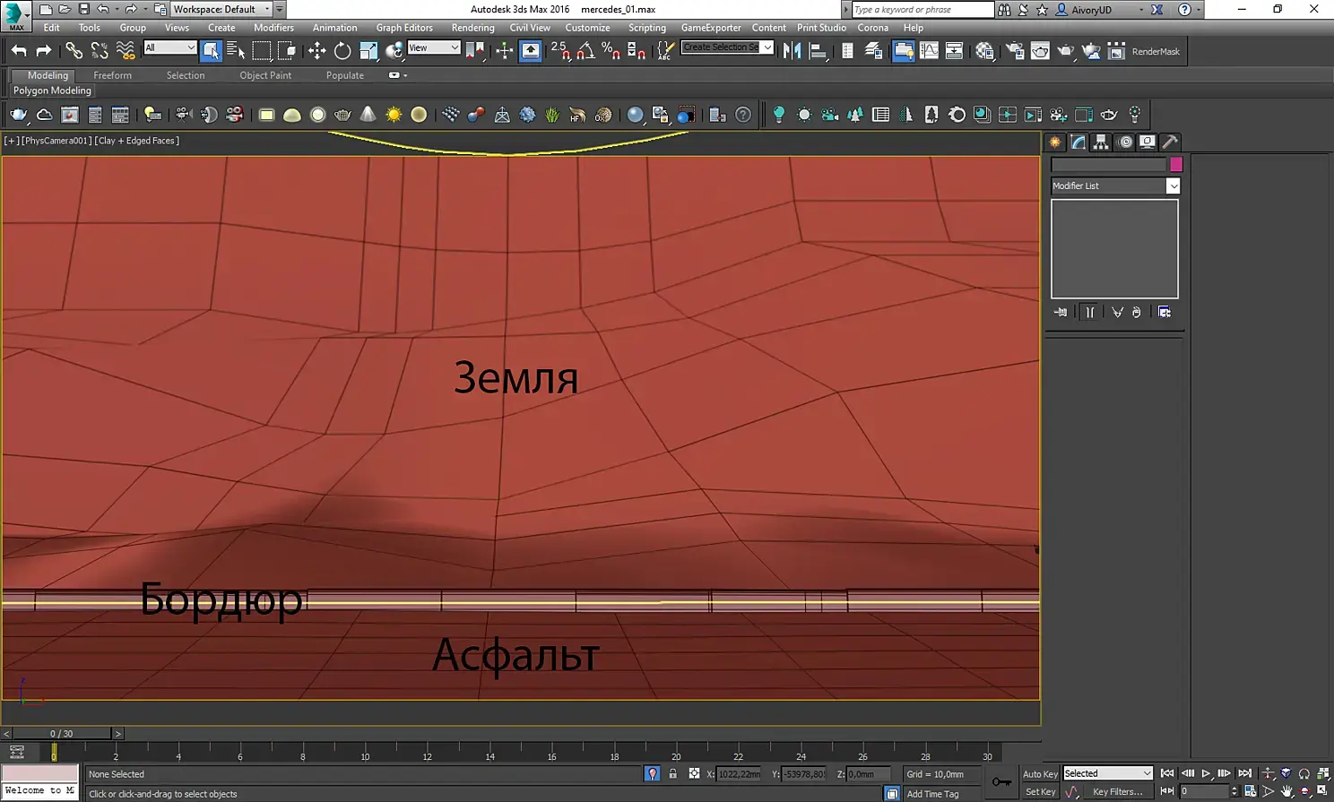Switch to the Freeform ribbon tab
1334x802 pixels.
click(112, 75)
